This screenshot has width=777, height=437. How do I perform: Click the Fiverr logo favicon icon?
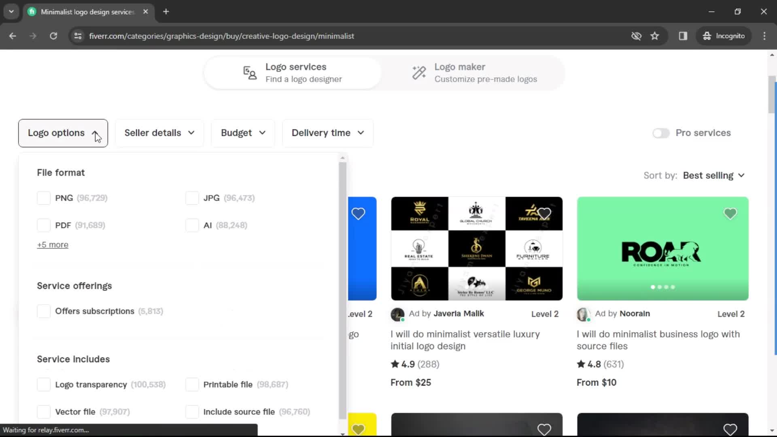pyautogui.click(x=32, y=11)
